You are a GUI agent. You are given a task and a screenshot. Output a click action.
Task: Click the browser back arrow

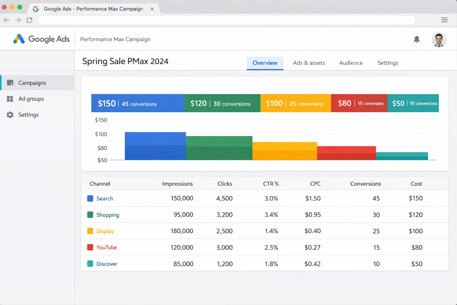pyautogui.click(x=6, y=20)
